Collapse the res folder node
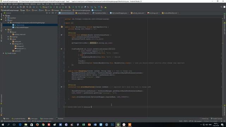Viewport: 226px width, 127px height. coord(6,30)
